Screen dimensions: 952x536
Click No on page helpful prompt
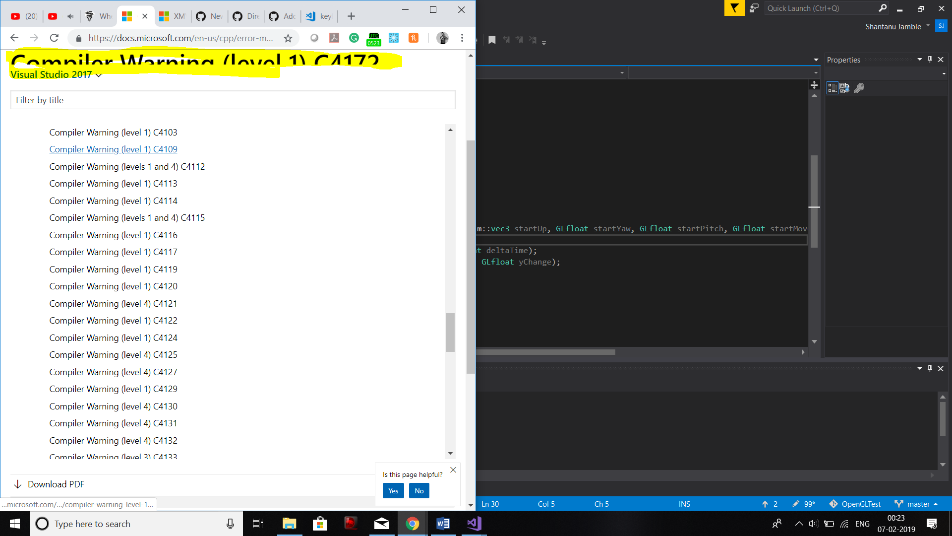click(x=419, y=491)
